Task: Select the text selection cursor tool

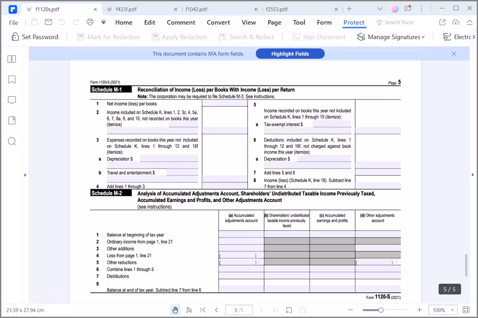Action: 189,310
